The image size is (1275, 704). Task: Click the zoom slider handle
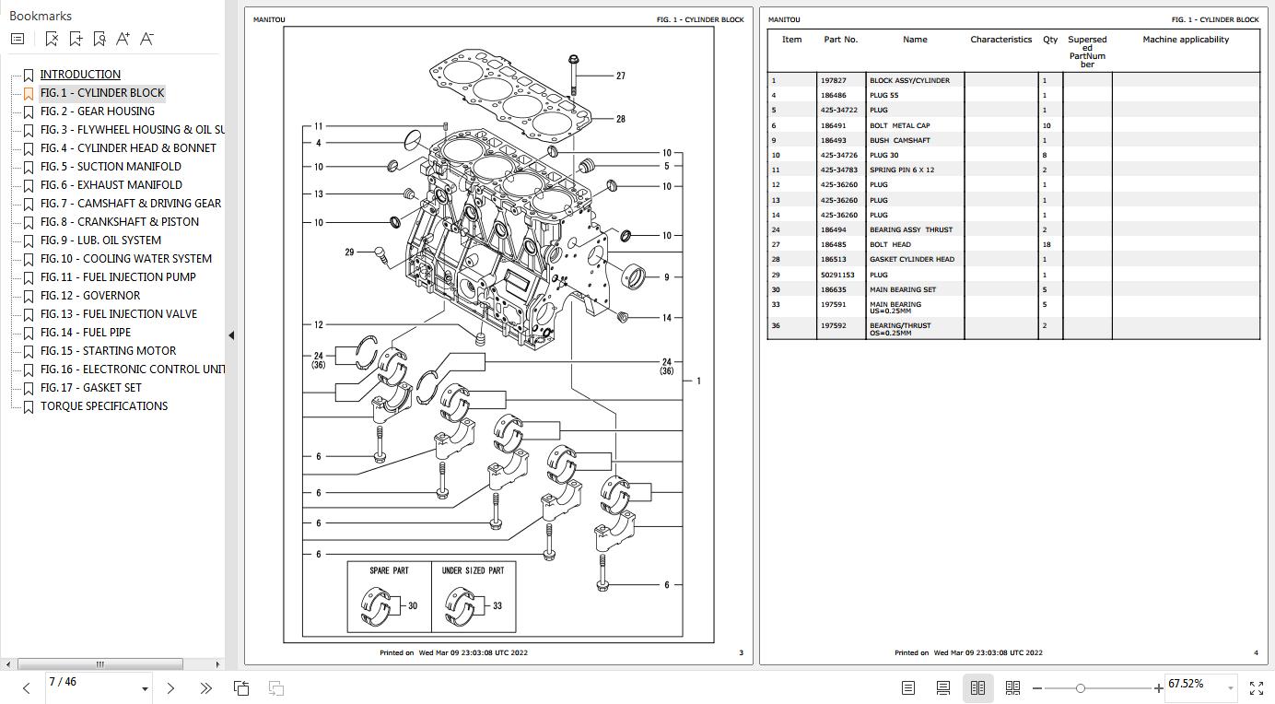coord(1080,688)
